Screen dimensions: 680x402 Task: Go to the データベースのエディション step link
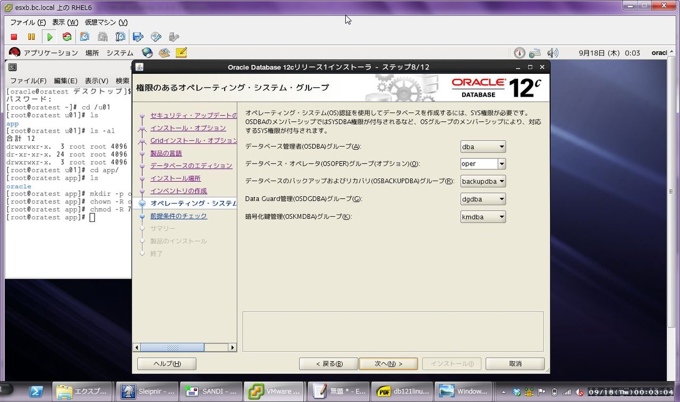click(x=191, y=166)
